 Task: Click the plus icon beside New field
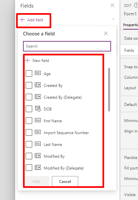[x=27, y=60]
